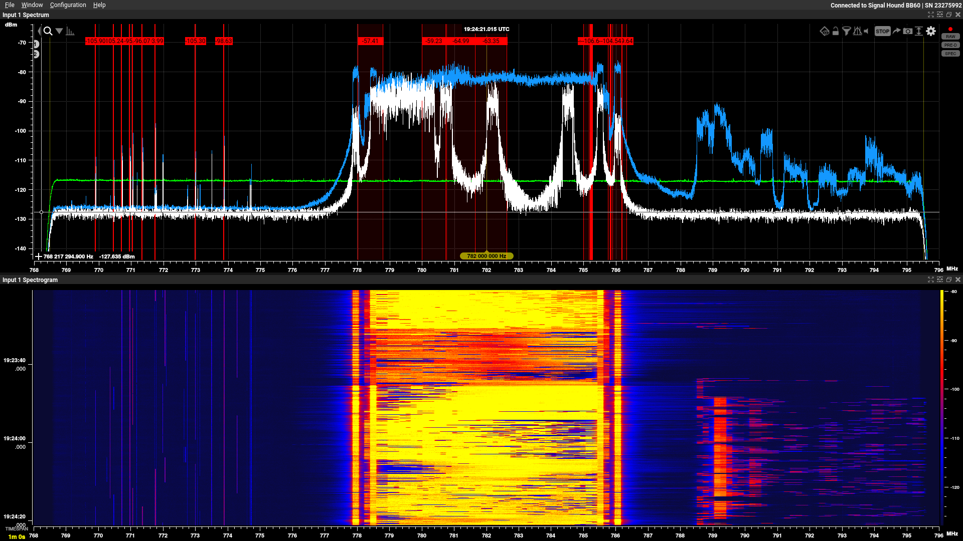Screen dimensions: 963x541
Task: Click the share arrow icon
Action: pyautogui.click(x=896, y=31)
